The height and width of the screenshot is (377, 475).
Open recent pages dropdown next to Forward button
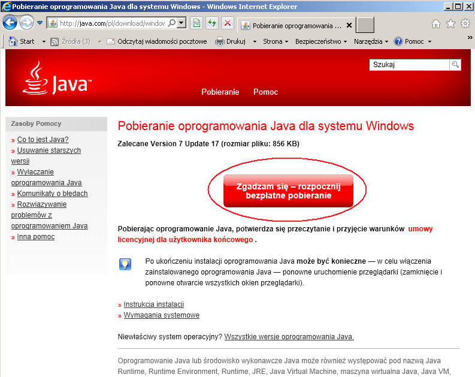(40, 23)
